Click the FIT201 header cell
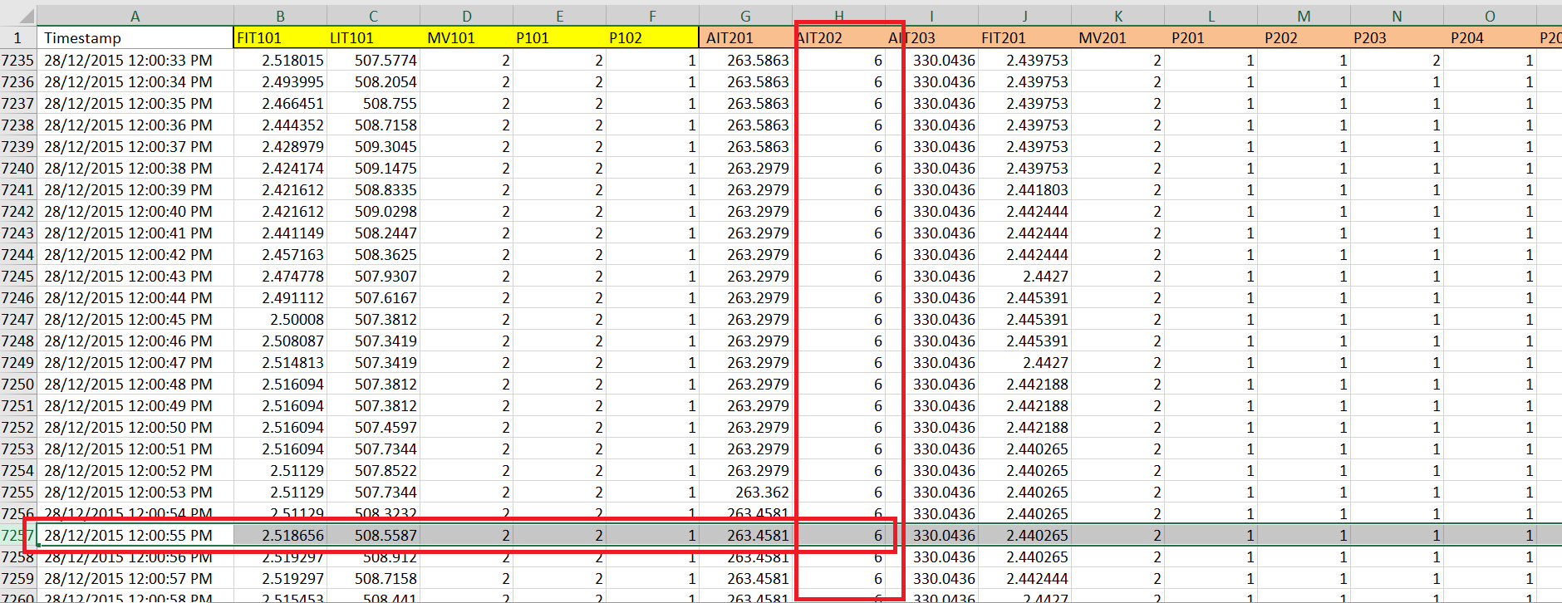Viewport: 1562px width, 603px height. click(1024, 38)
